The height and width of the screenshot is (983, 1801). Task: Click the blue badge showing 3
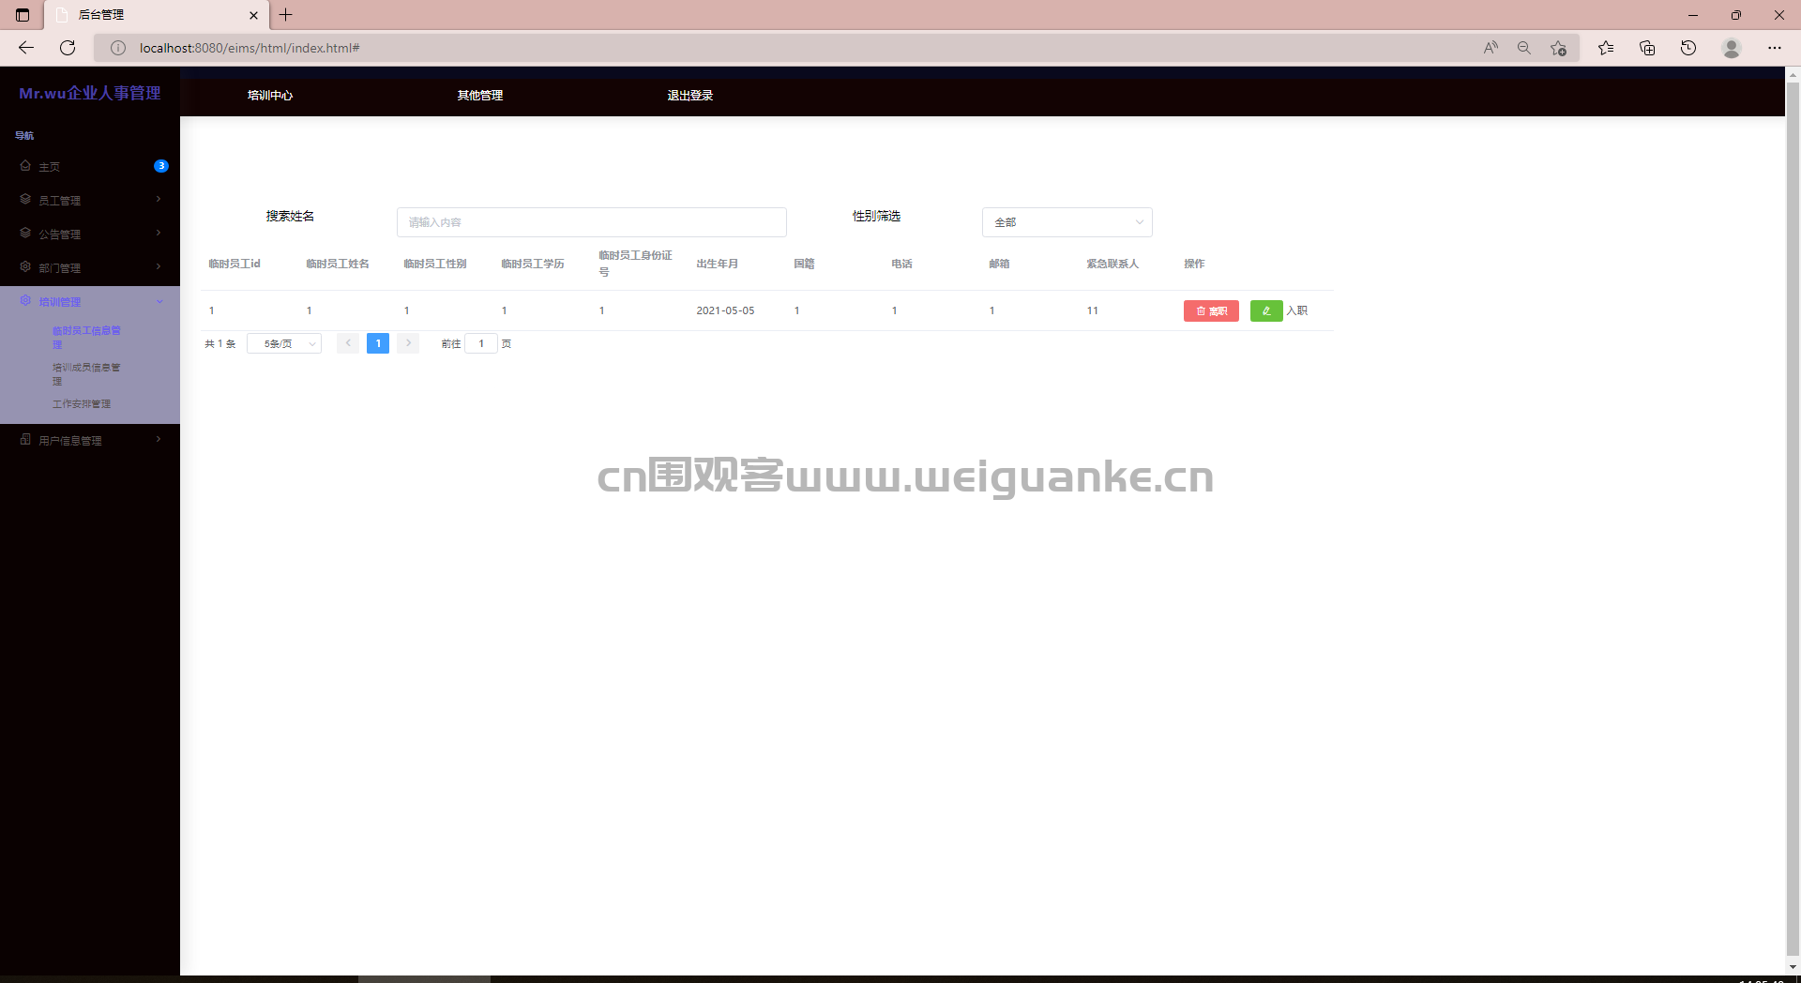161,166
